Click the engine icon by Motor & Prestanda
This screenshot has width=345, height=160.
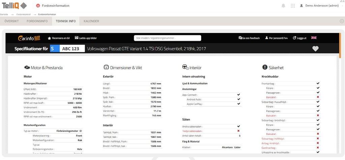pos(27,67)
